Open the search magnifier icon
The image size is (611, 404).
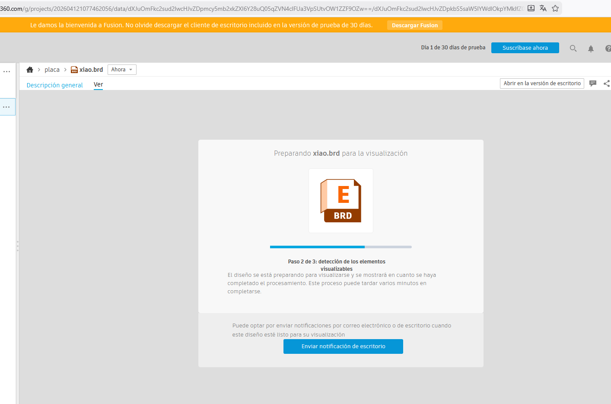point(573,48)
